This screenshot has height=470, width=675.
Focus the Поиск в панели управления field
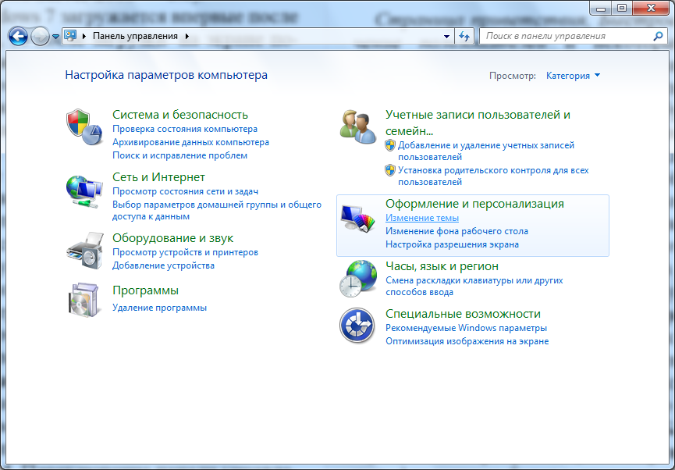(x=573, y=36)
